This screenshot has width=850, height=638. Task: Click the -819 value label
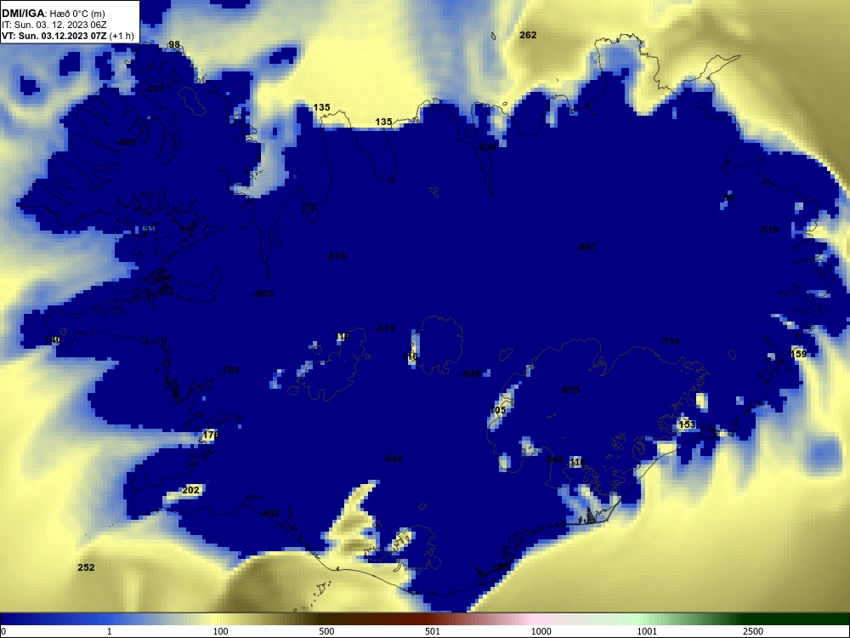(385, 328)
